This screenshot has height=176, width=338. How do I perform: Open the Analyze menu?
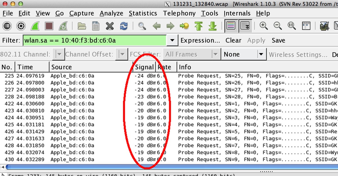(x=111, y=13)
